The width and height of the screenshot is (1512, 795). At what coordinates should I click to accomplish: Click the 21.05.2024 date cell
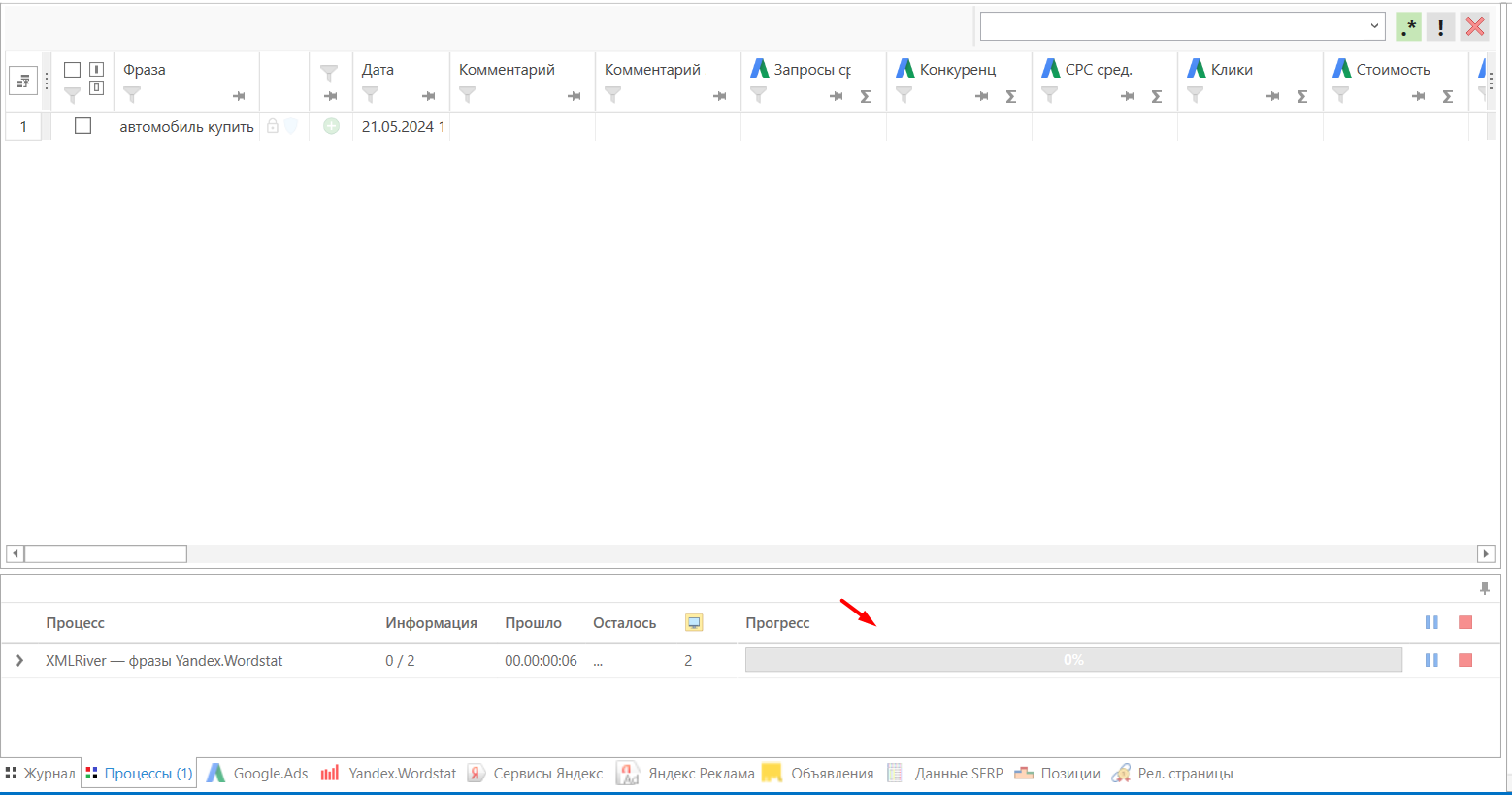point(402,127)
